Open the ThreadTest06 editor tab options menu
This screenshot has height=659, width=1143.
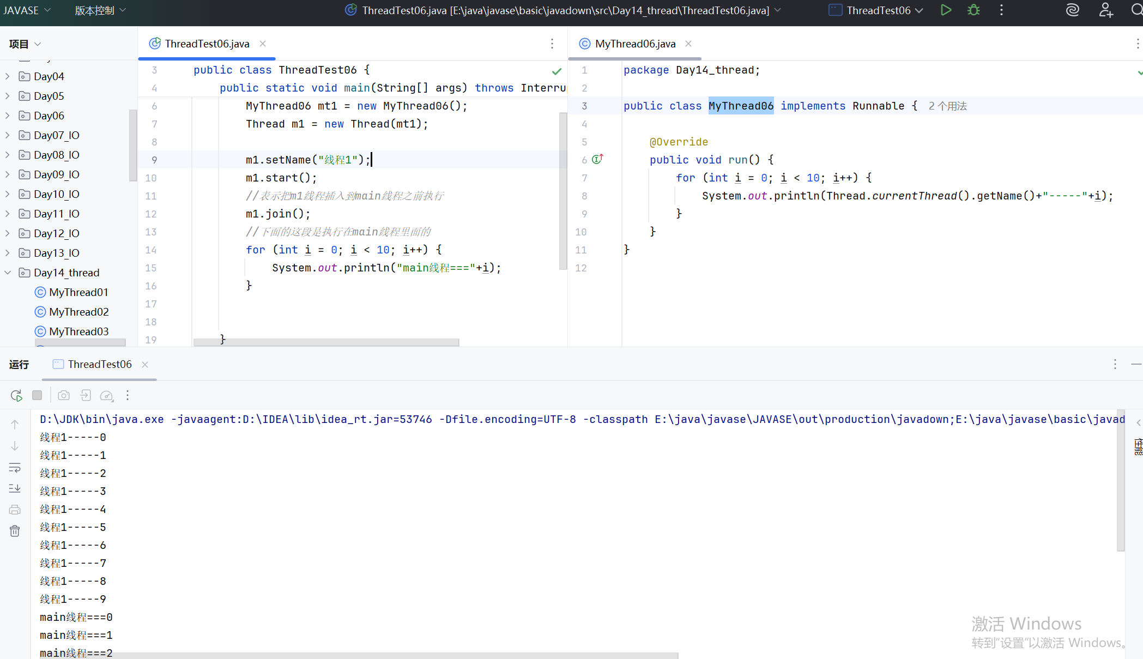[552, 44]
